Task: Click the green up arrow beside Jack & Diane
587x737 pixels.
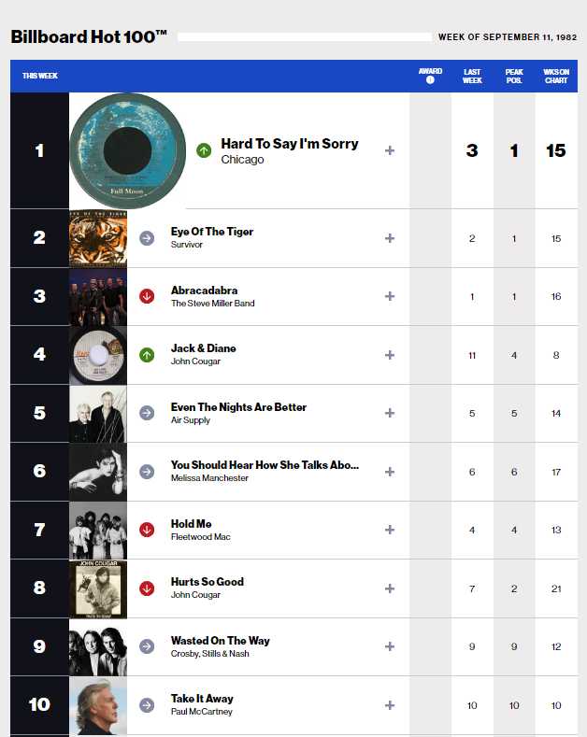Action: pos(147,355)
